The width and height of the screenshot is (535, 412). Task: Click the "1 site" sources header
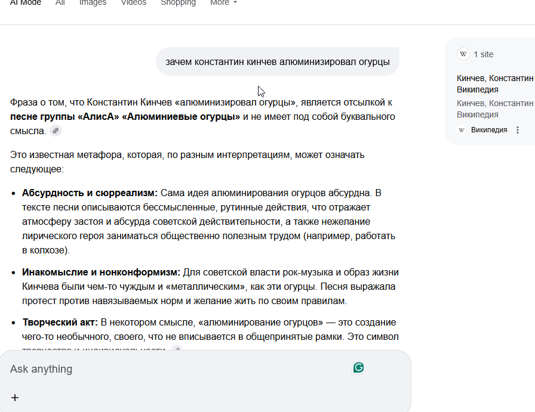point(483,54)
